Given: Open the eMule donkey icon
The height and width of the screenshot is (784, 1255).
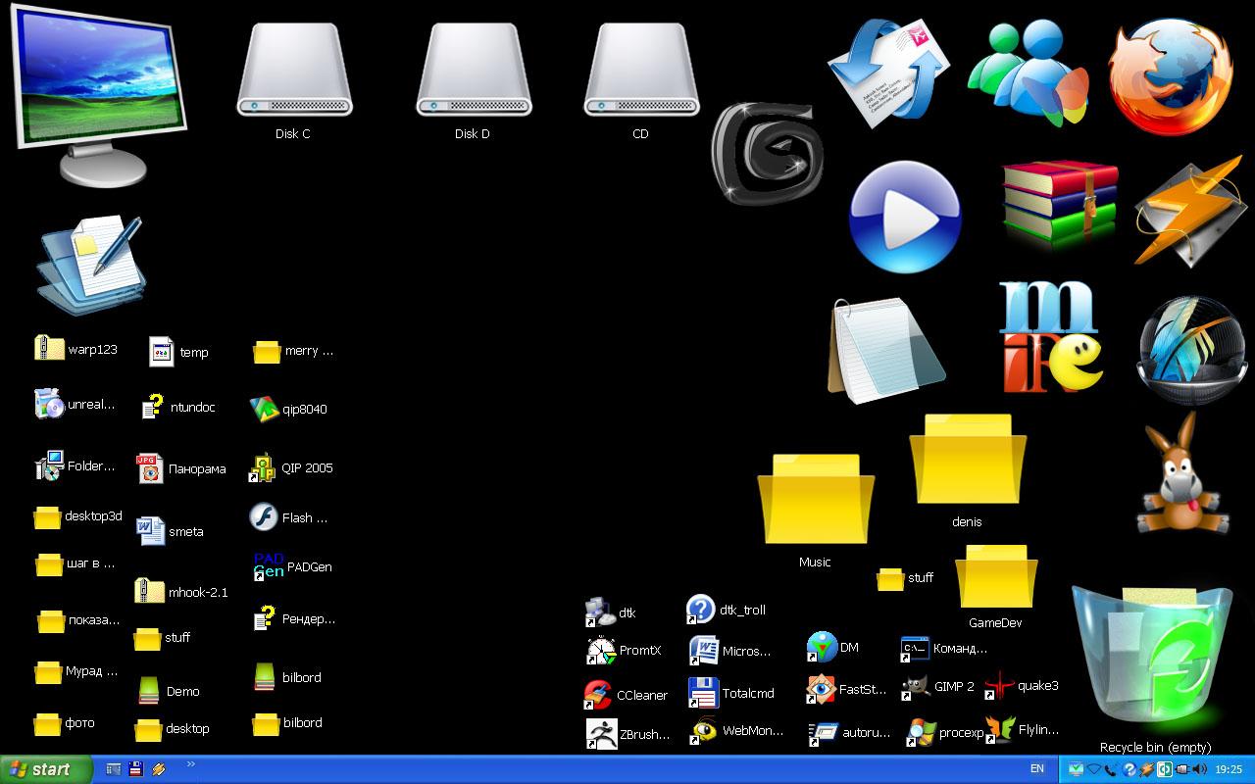Looking at the screenshot, I should click(1181, 473).
